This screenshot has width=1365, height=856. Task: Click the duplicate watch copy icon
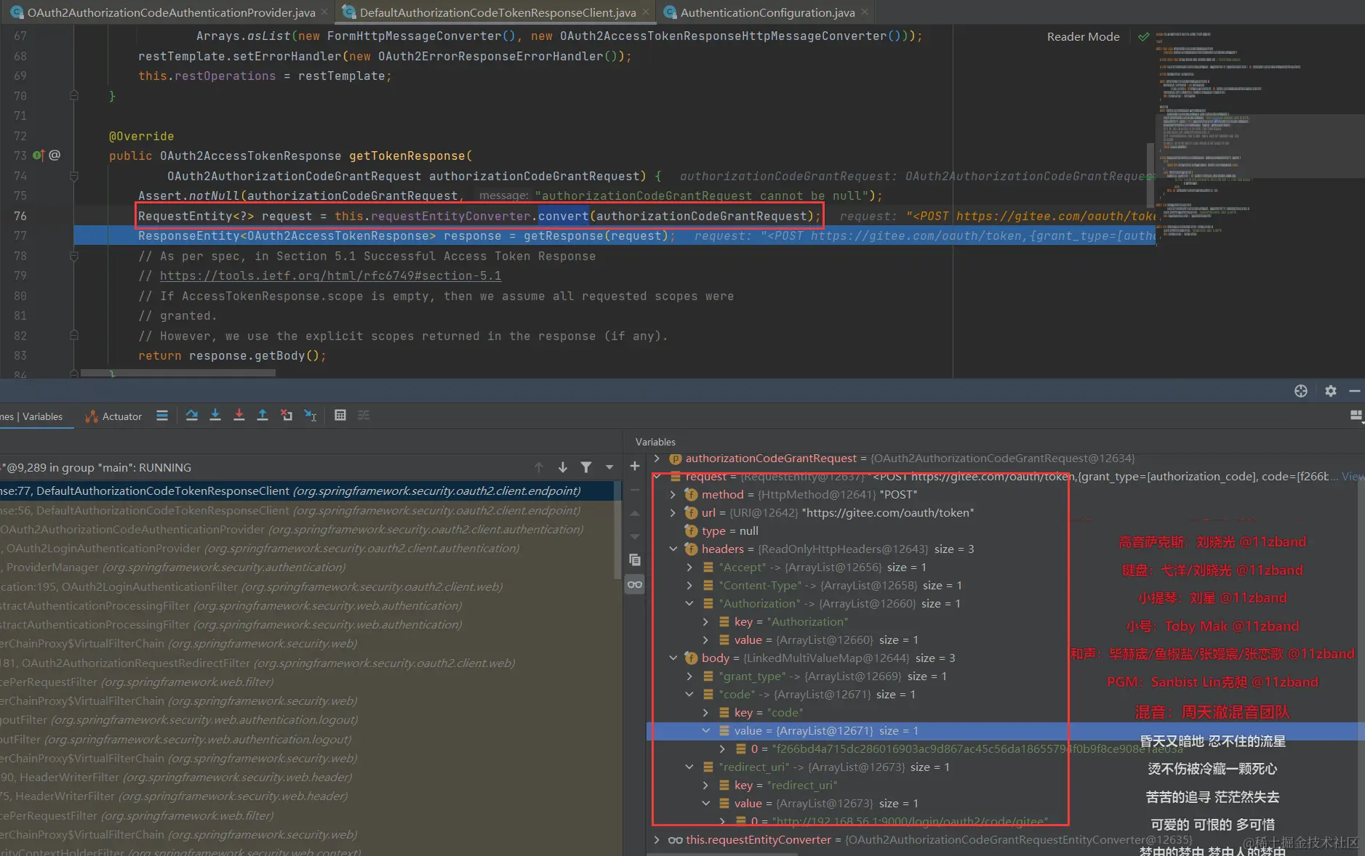coord(635,560)
